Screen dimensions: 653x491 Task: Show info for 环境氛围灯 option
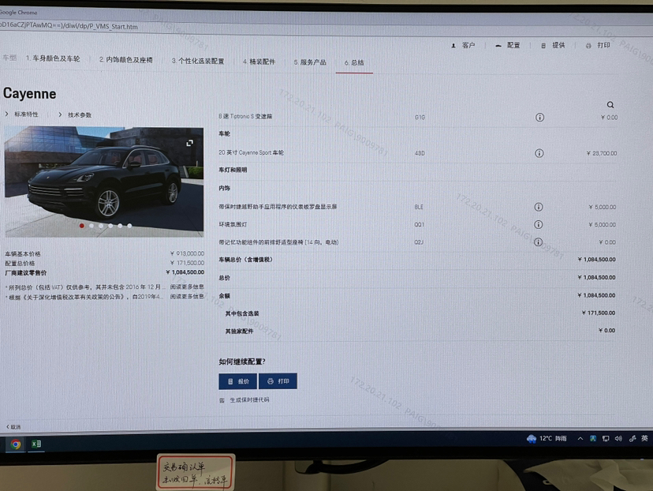coord(539,225)
